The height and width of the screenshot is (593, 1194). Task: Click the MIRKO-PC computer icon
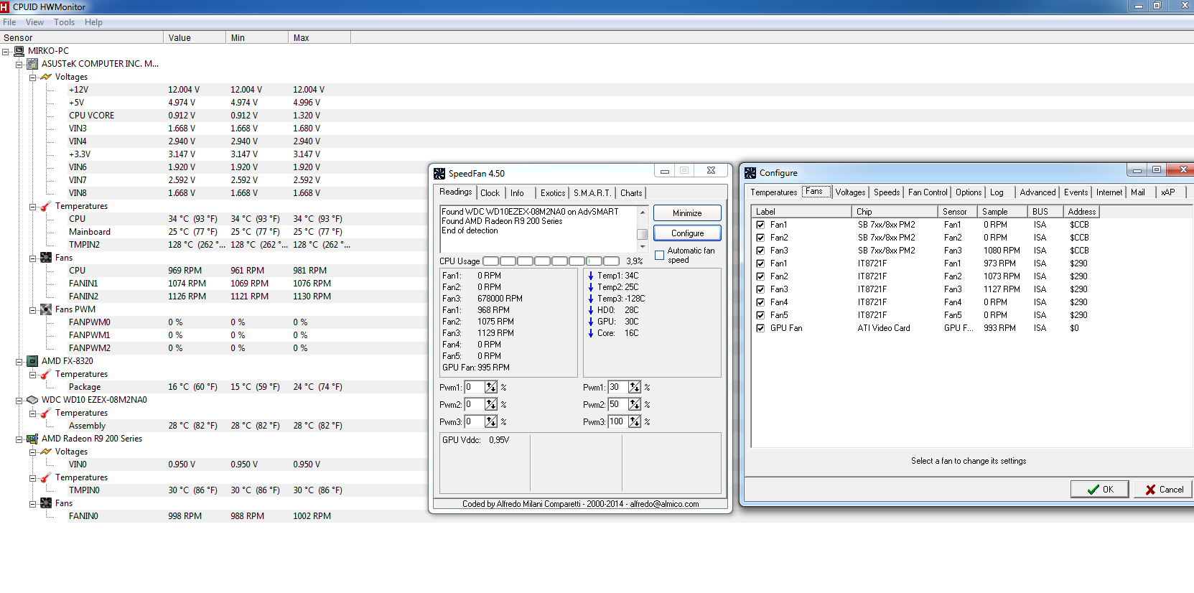(19, 51)
